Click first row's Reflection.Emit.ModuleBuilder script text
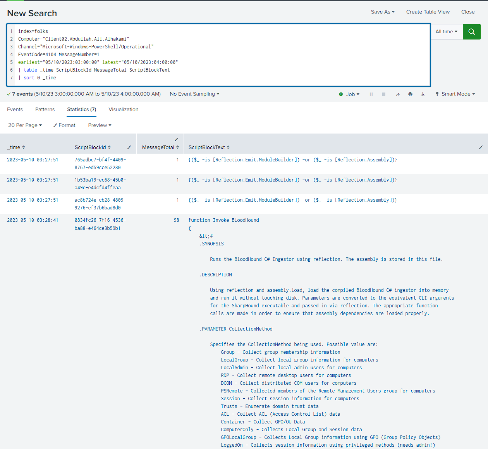 [x=293, y=160]
